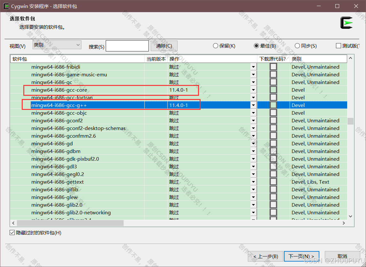This screenshot has height=267, width=366.
Task: Select the mingw64-i686-gegl0.2 package
Action: 179,174
